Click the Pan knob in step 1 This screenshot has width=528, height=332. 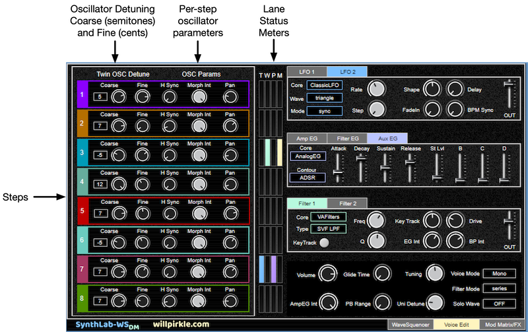coord(230,97)
